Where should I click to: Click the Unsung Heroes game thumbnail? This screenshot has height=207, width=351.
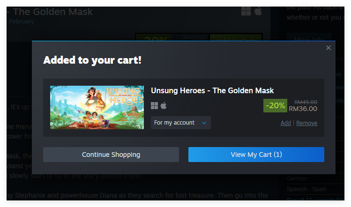(97, 107)
